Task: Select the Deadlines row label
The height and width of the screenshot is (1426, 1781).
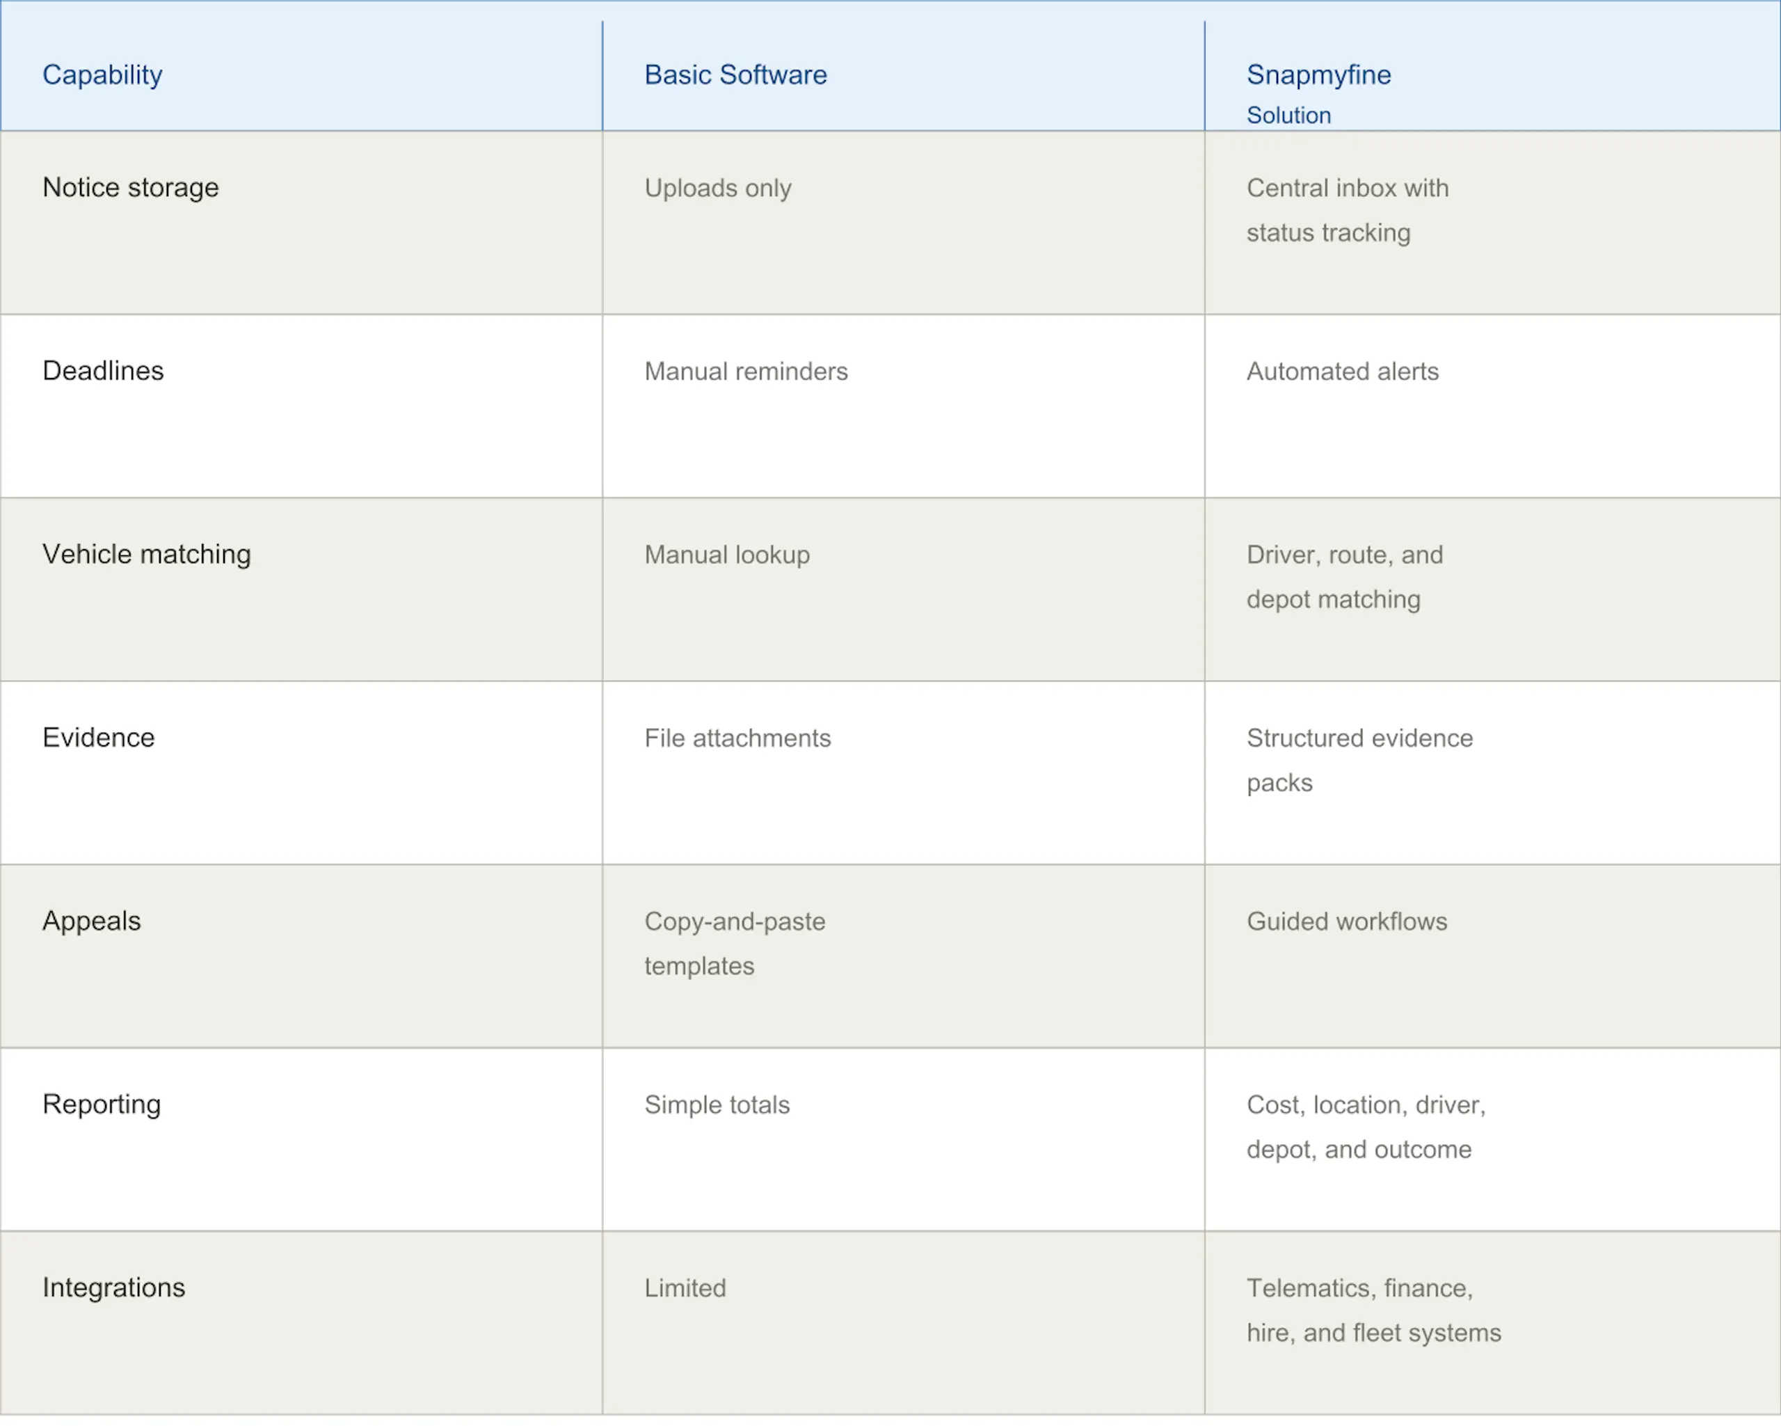Action: click(x=103, y=371)
